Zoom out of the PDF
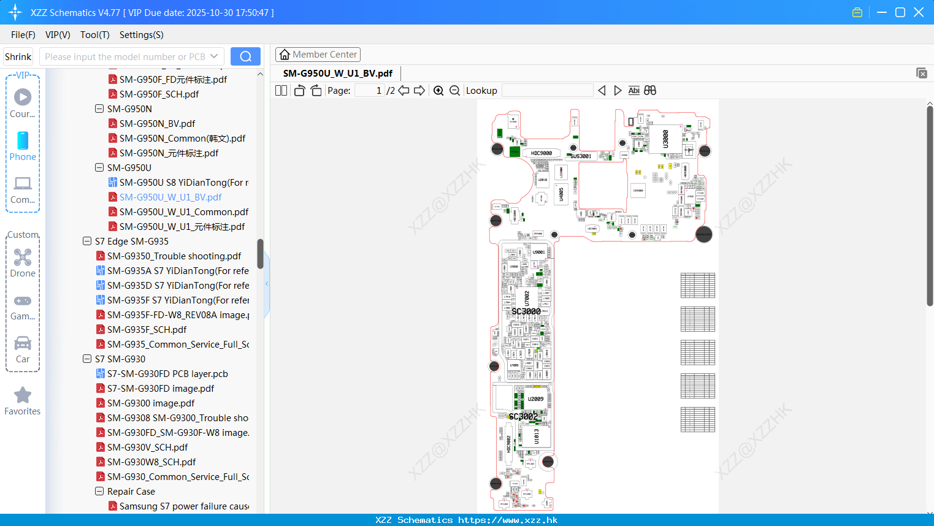This screenshot has height=526, width=934. pyautogui.click(x=454, y=90)
